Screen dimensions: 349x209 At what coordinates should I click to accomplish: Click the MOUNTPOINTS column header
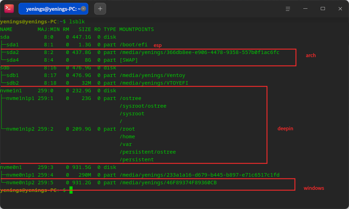point(136,29)
